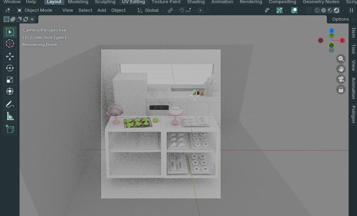Set selection mode to extend
The height and width of the screenshot is (216, 357).
click(x=13, y=19)
